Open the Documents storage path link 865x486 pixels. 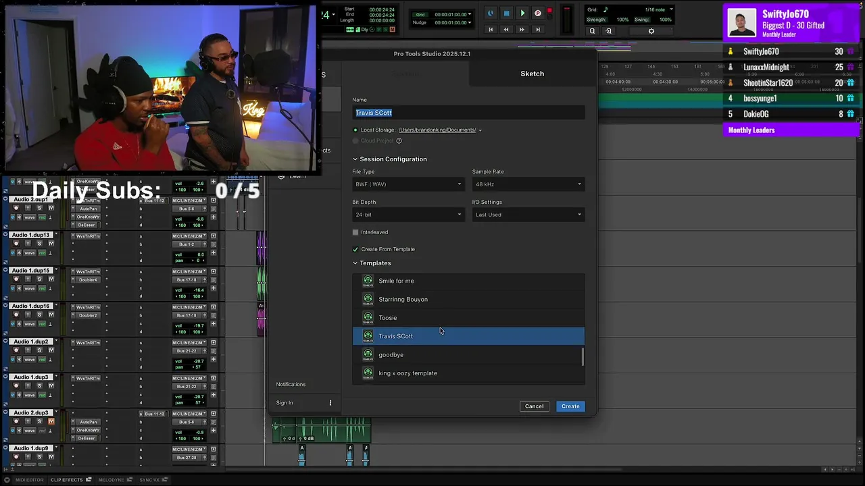[437, 130]
